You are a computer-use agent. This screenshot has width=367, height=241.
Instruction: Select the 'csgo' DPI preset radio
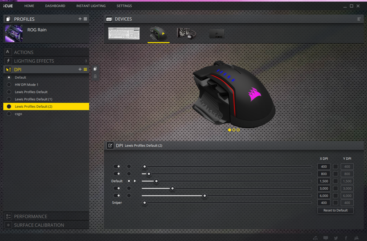[9, 114]
